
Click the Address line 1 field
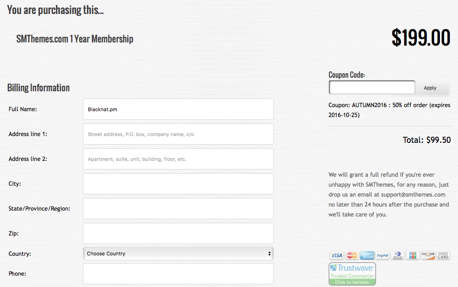click(x=178, y=134)
